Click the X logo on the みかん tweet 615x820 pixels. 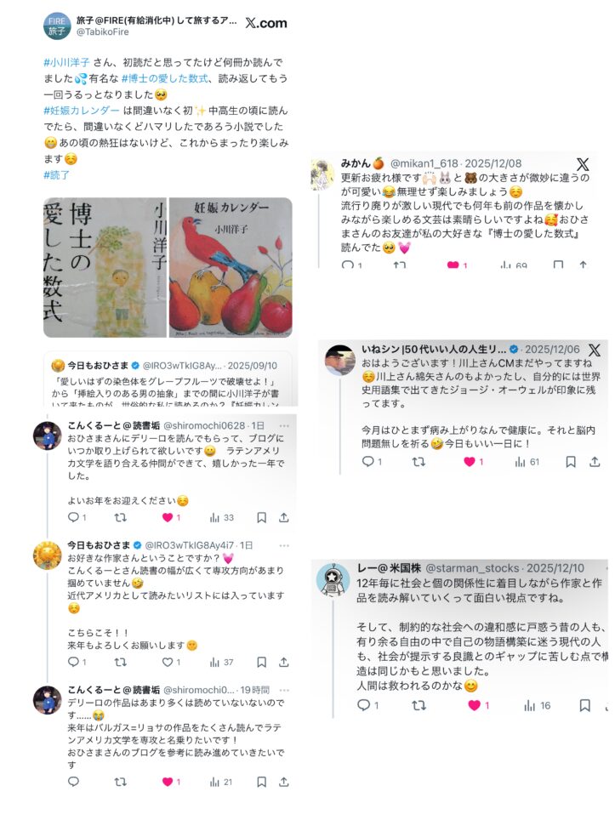pos(583,164)
